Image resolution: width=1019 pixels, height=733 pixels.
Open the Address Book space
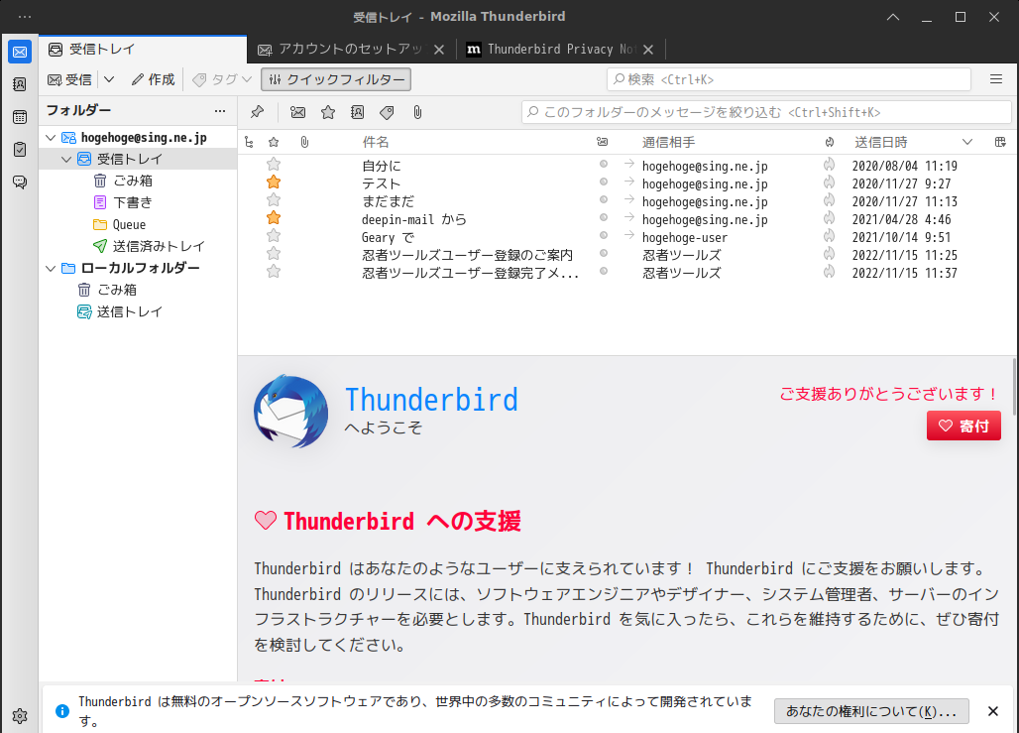tap(20, 84)
